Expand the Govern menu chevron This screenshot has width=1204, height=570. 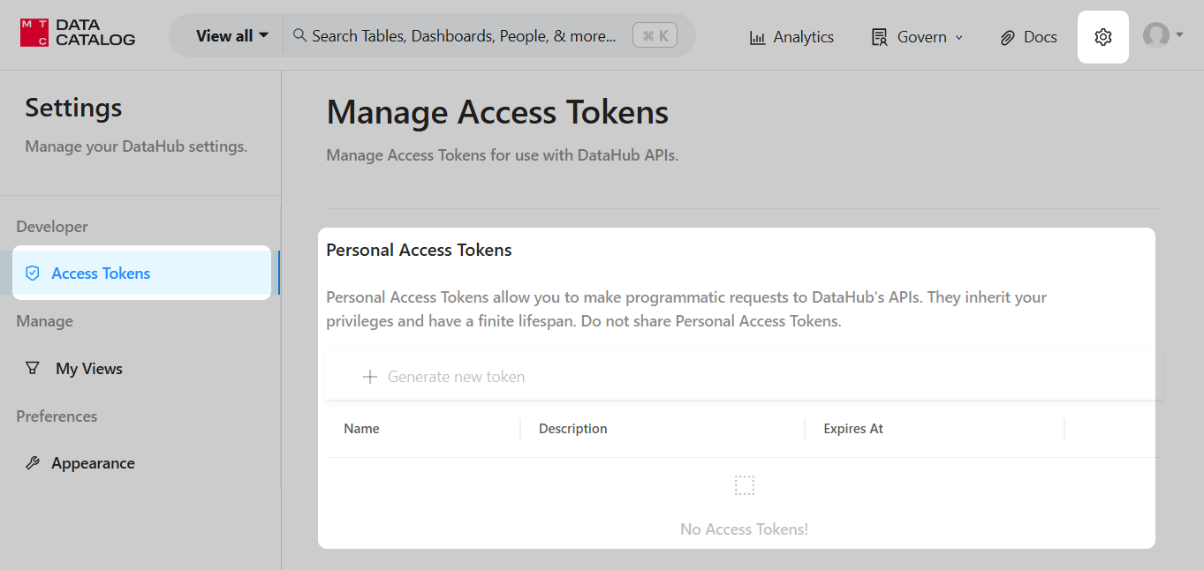pyautogui.click(x=959, y=37)
